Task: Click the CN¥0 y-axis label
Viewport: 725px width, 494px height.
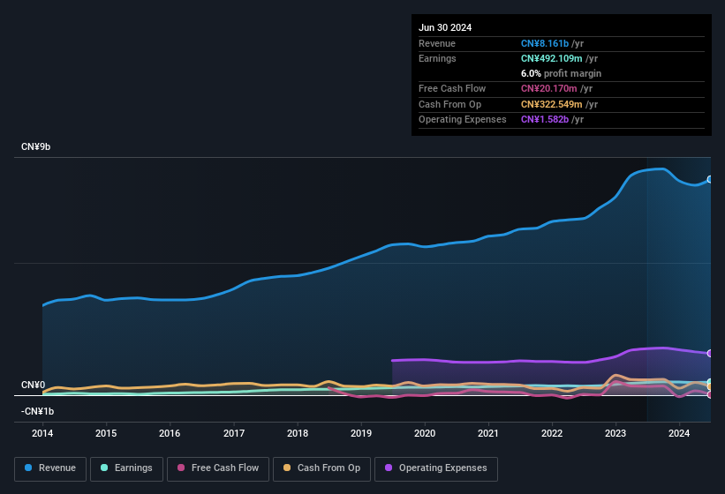Action: tap(34, 385)
